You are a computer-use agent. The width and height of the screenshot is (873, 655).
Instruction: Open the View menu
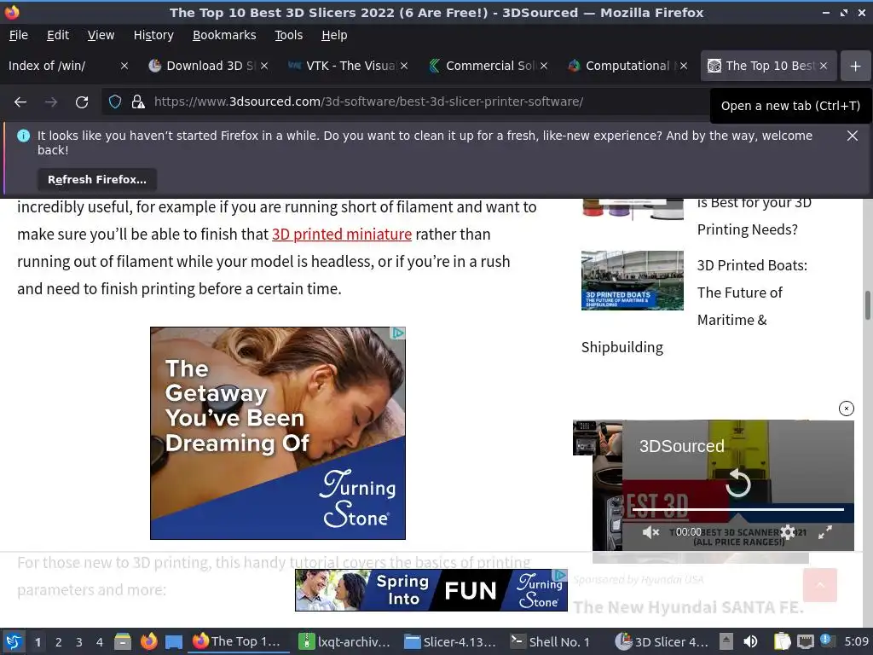tap(101, 35)
